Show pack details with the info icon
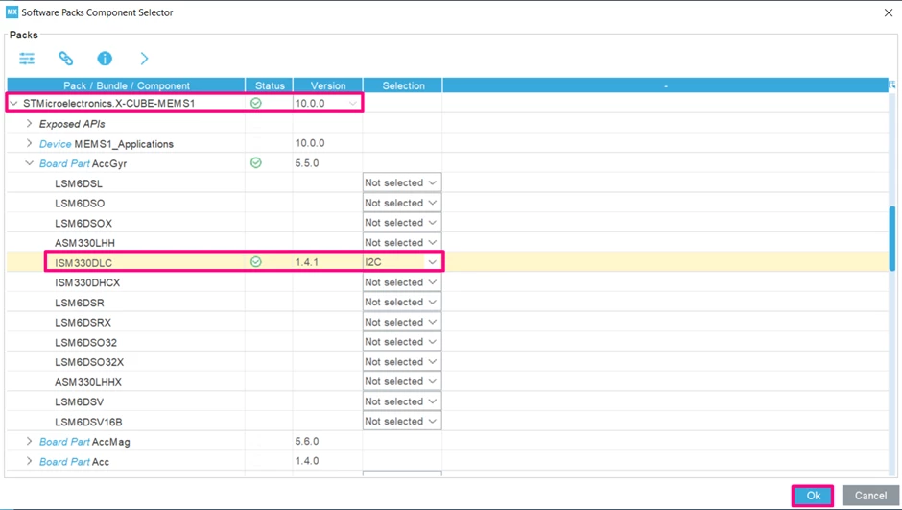The height and width of the screenshot is (510, 902). point(105,59)
